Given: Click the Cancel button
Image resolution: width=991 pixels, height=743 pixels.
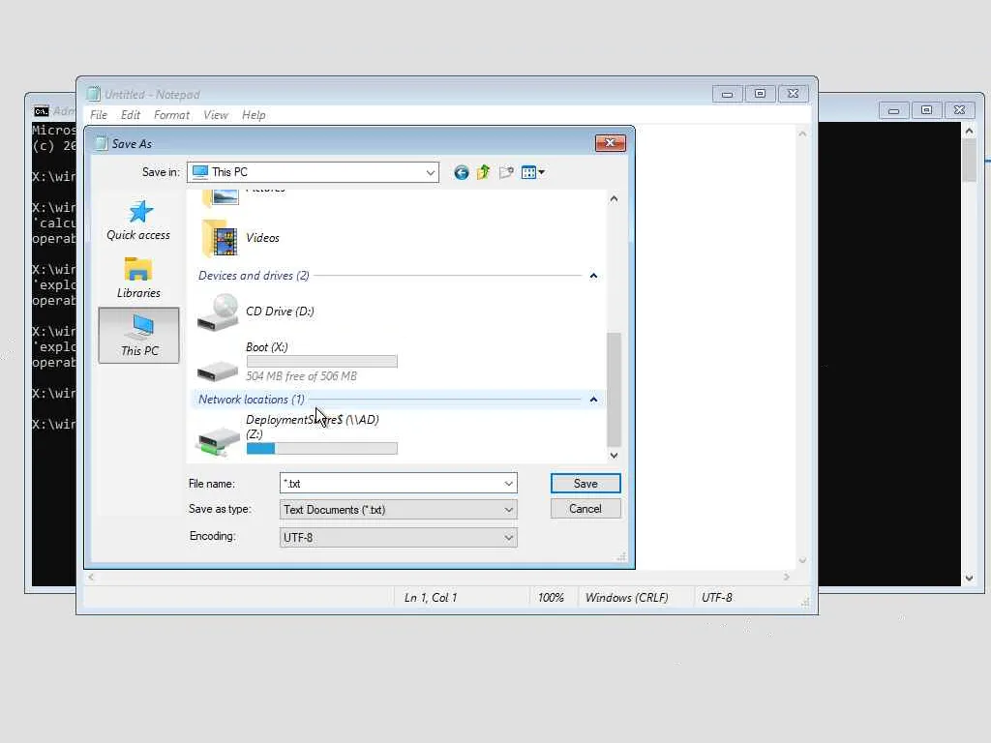Looking at the screenshot, I should (586, 509).
